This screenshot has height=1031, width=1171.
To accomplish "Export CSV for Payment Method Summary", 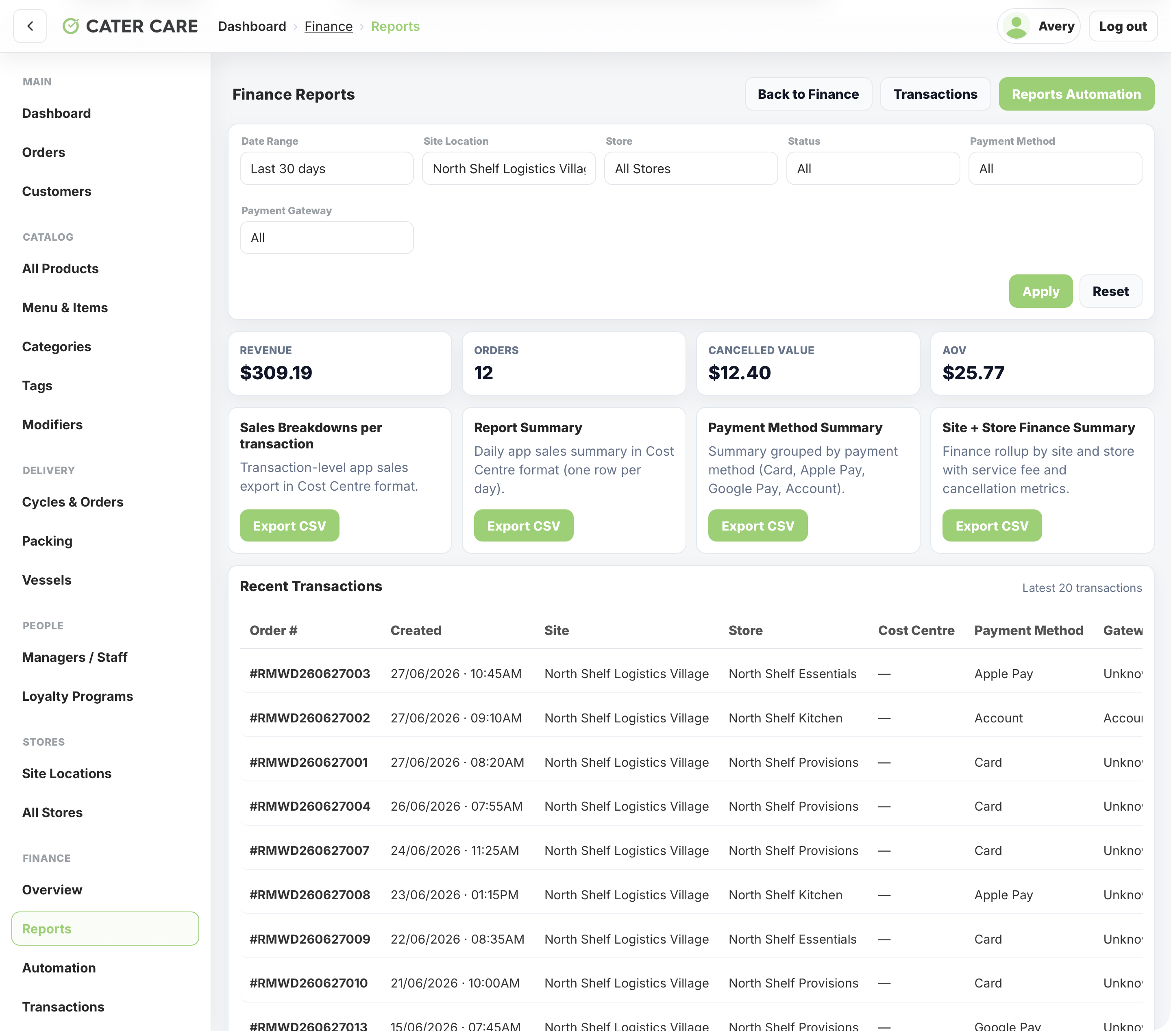I will 757,525.
